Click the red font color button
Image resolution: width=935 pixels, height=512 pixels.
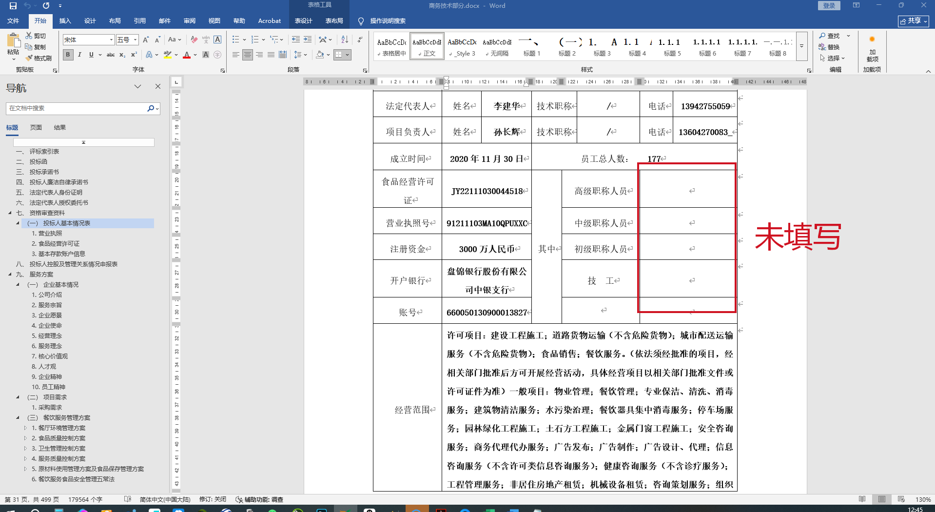[186, 55]
